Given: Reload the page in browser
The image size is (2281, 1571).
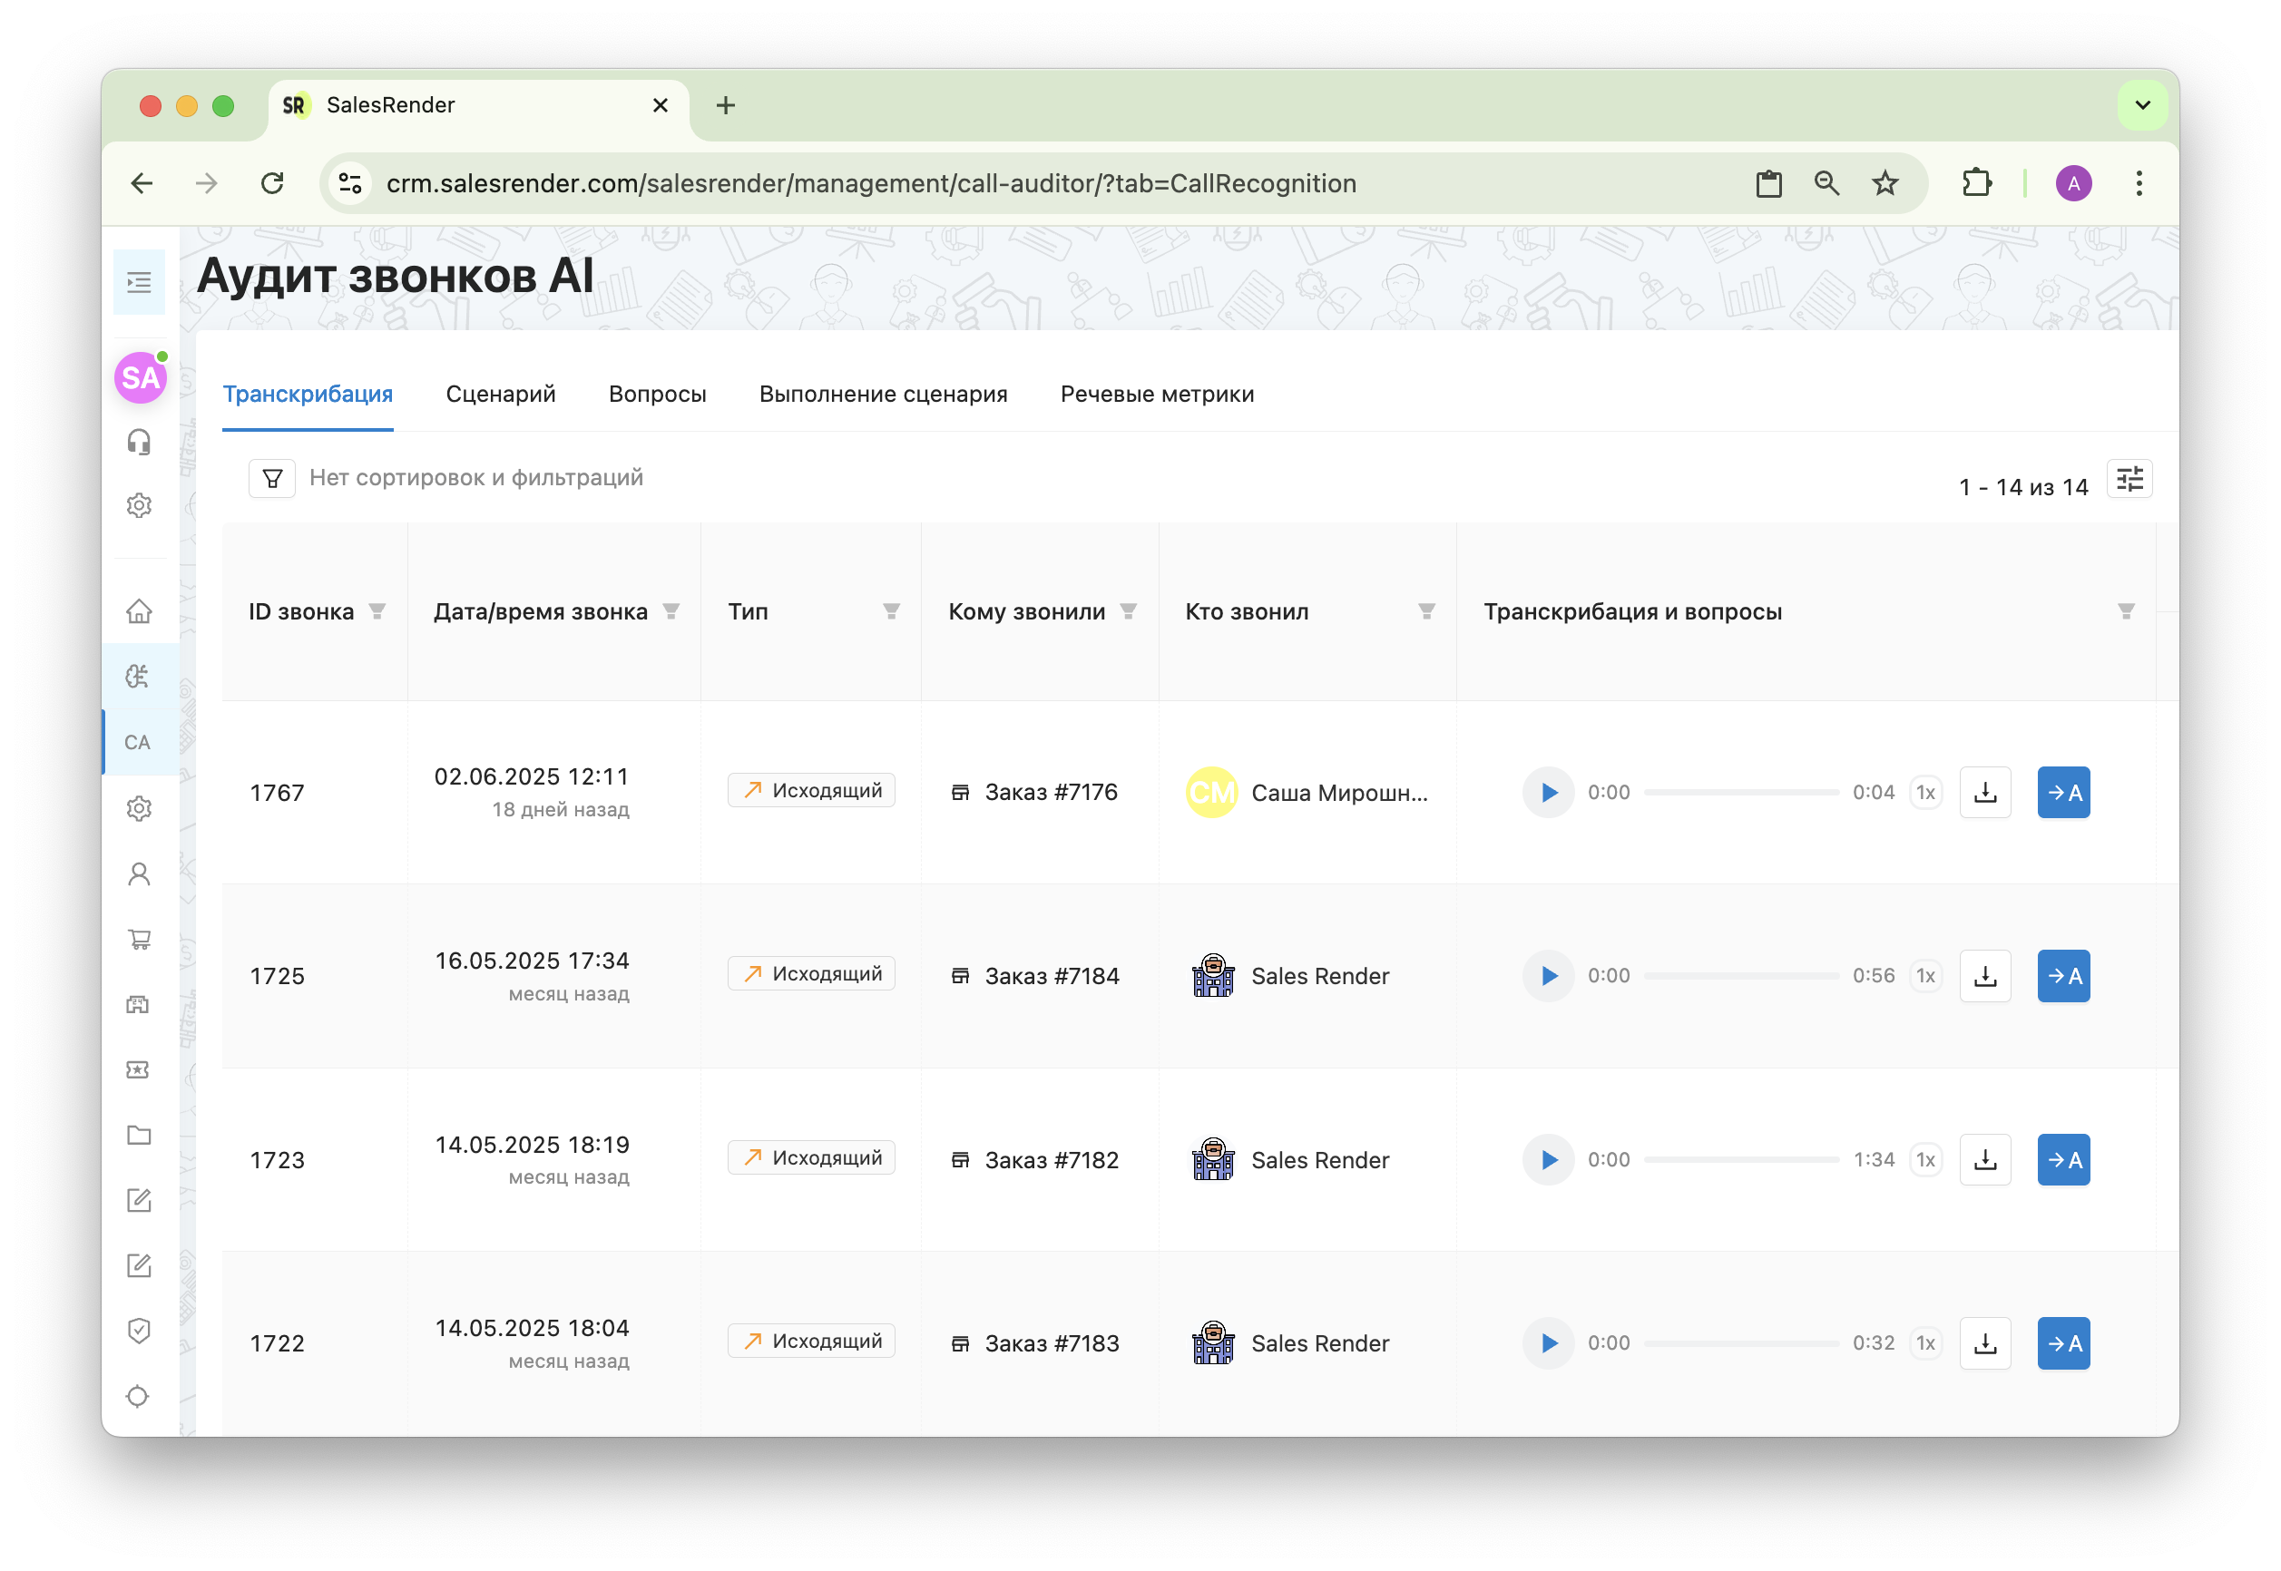Looking at the screenshot, I should [273, 183].
